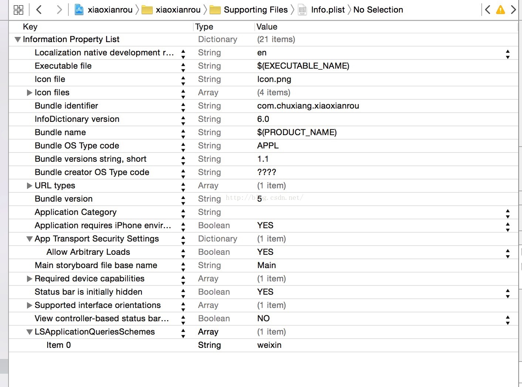Open the xiaoxianrou group breadcrumb

click(x=178, y=10)
